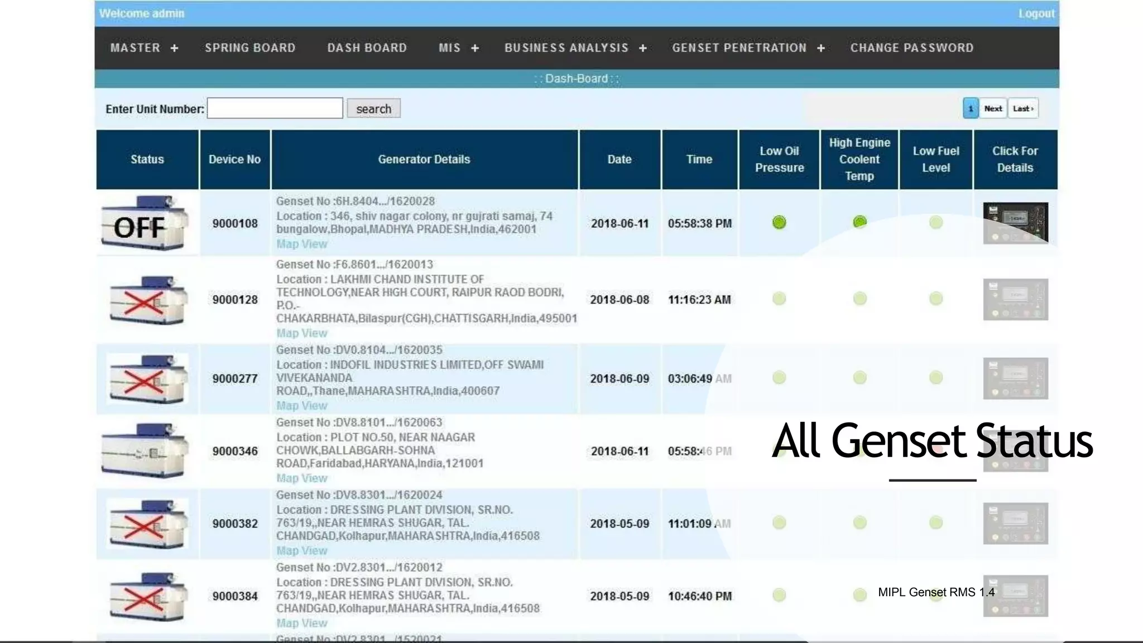Click the crossed-out generator icon for 9000382
The height and width of the screenshot is (643, 1143).
point(148,524)
